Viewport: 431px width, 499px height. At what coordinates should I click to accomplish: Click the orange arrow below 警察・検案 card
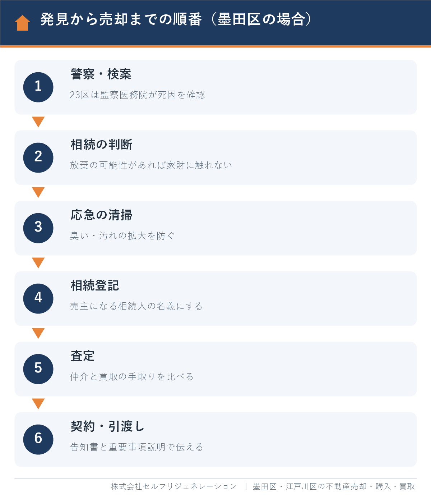click(x=38, y=122)
